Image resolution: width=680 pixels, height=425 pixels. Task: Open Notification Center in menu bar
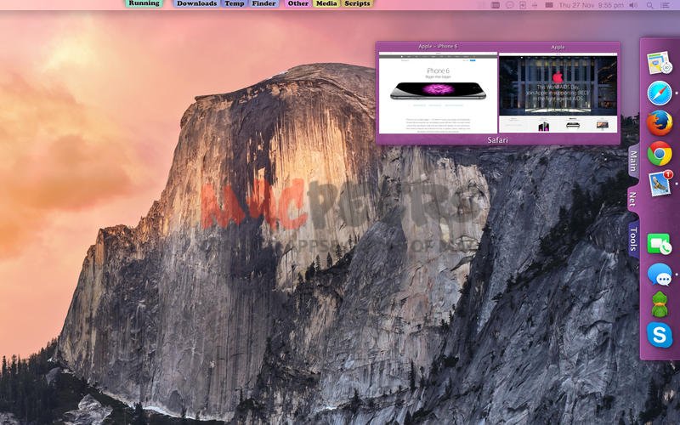(665, 5)
